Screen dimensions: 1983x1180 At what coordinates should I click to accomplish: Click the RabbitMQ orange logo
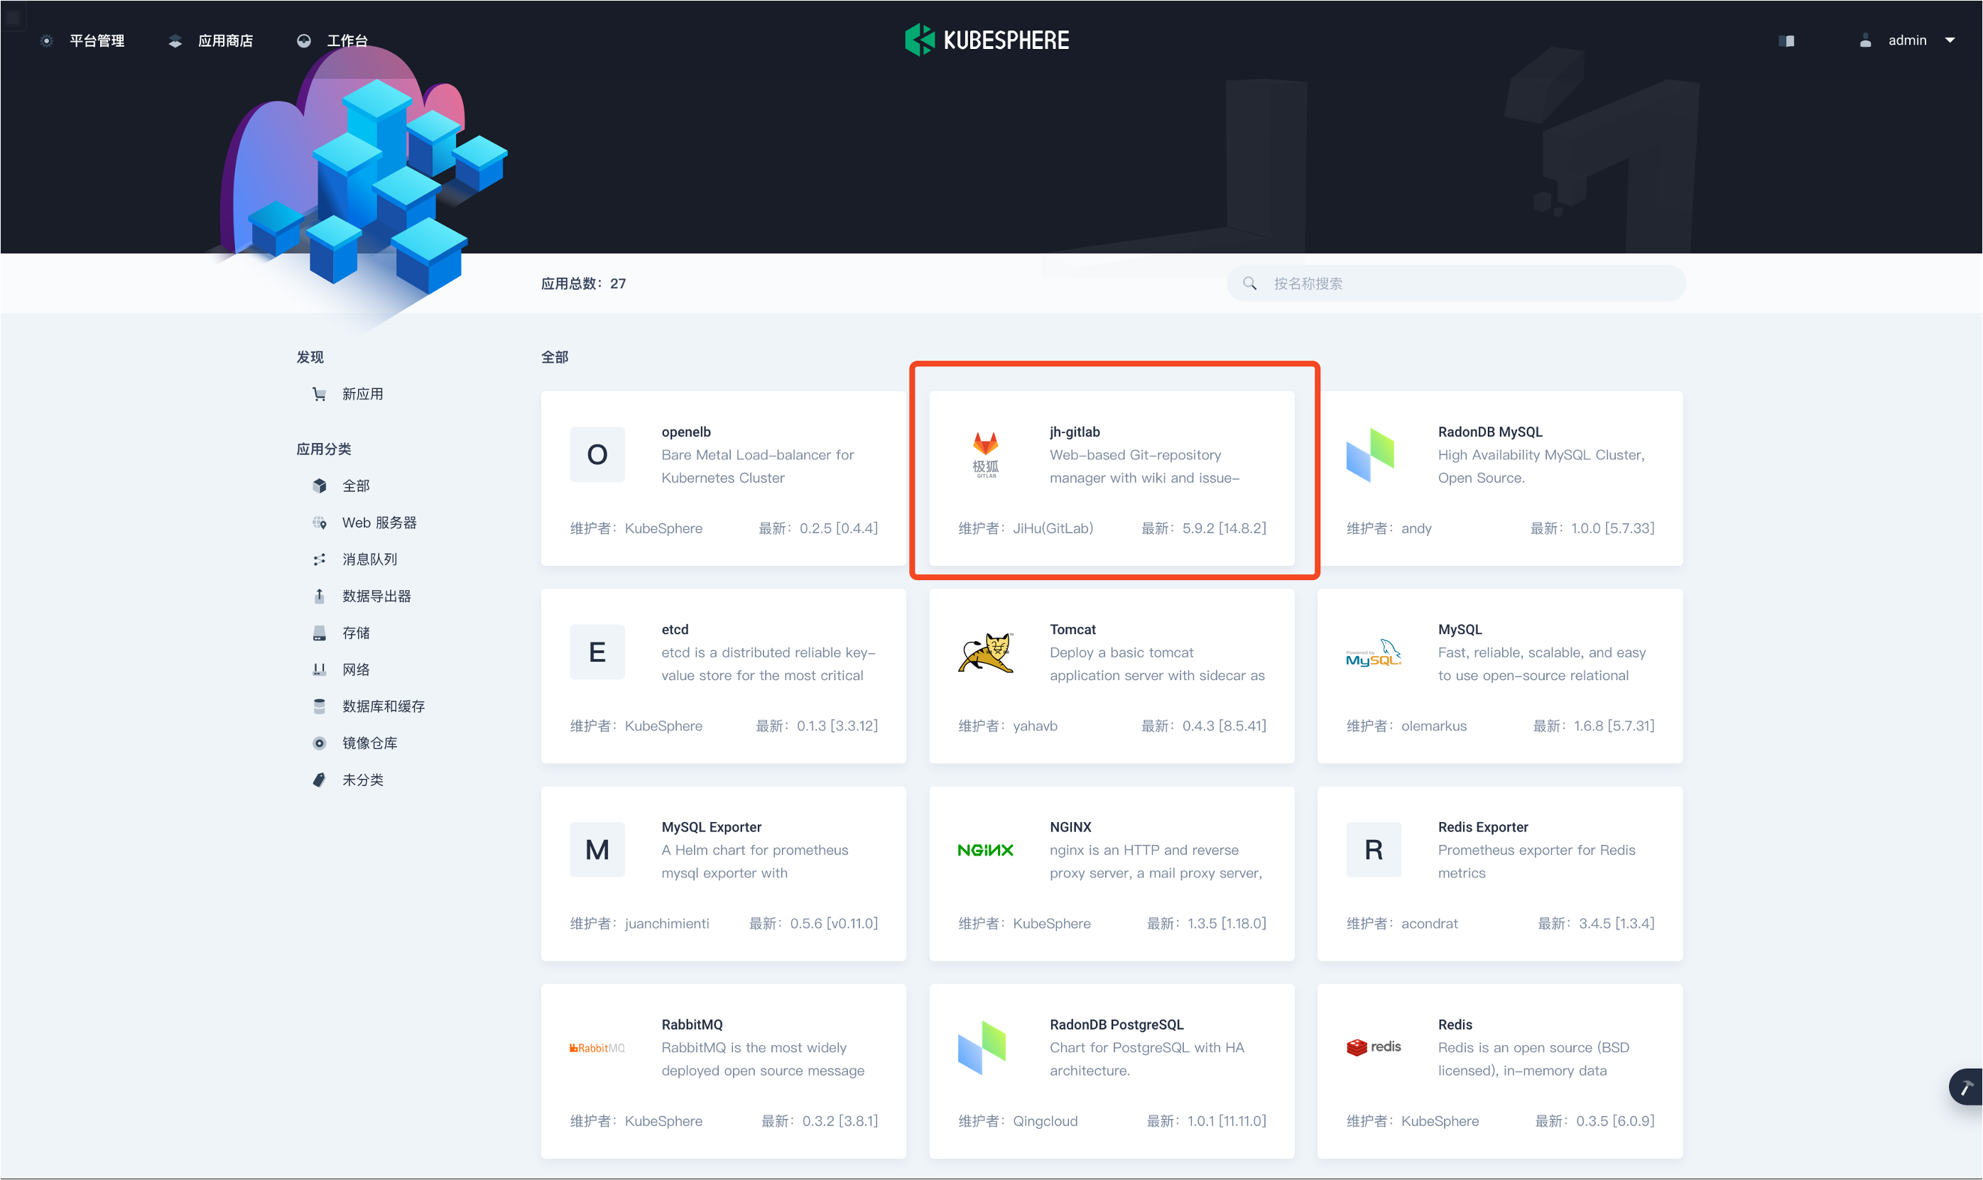click(x=597, y=1048)
